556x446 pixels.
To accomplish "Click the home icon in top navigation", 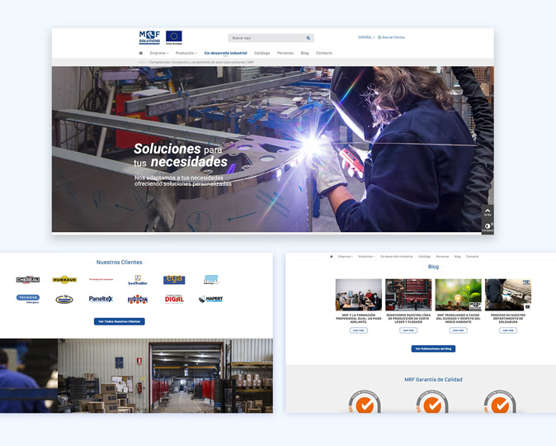I will 141,53.
